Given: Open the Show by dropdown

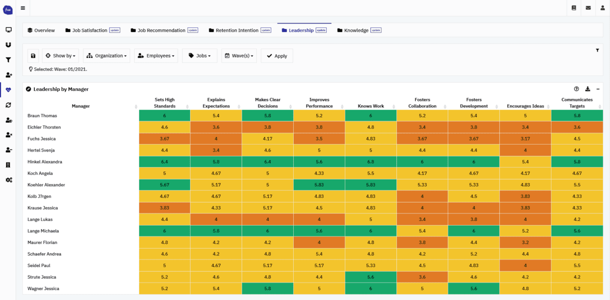Looking at the screenshot, I should pos(60,55).
